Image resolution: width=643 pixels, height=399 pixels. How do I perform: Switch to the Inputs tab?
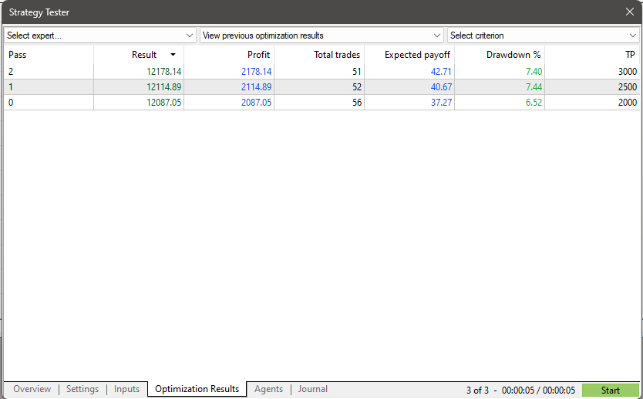(x=126, y=389)
